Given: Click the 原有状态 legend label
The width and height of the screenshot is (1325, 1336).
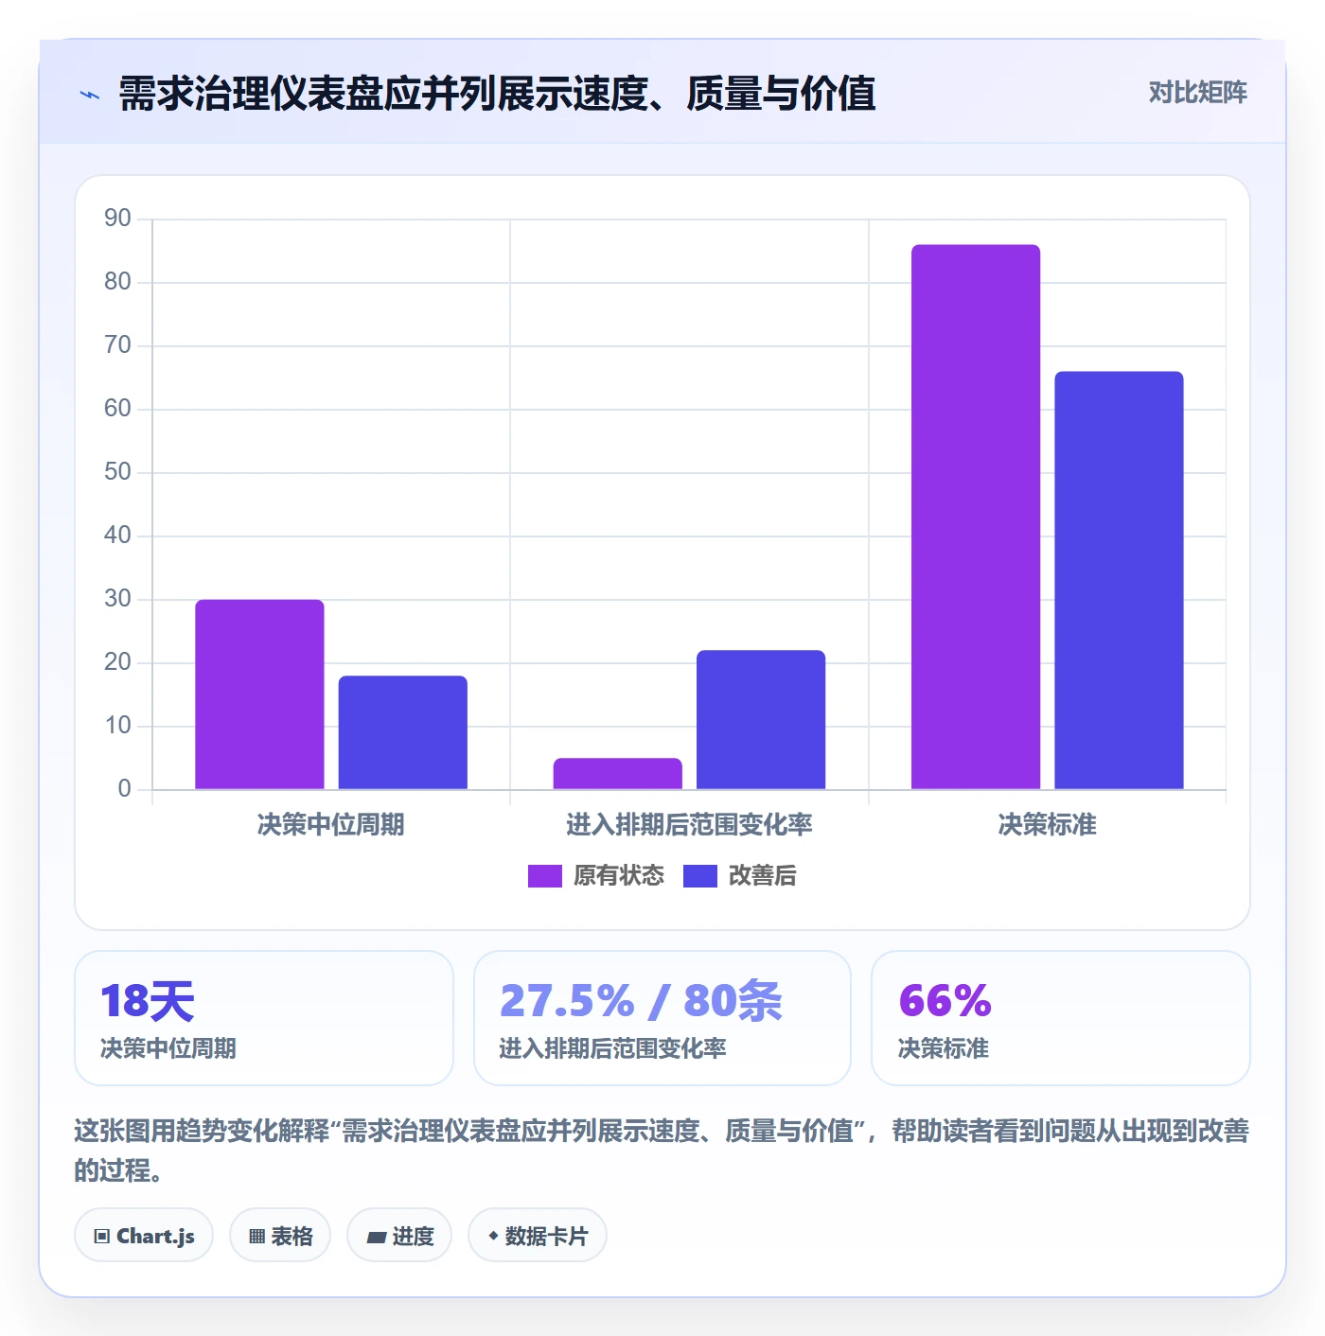Looking at the screenshot, I should [x=619, y=876].
